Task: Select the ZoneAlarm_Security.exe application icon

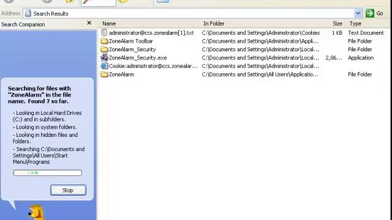Action: (x=104, y=57)
